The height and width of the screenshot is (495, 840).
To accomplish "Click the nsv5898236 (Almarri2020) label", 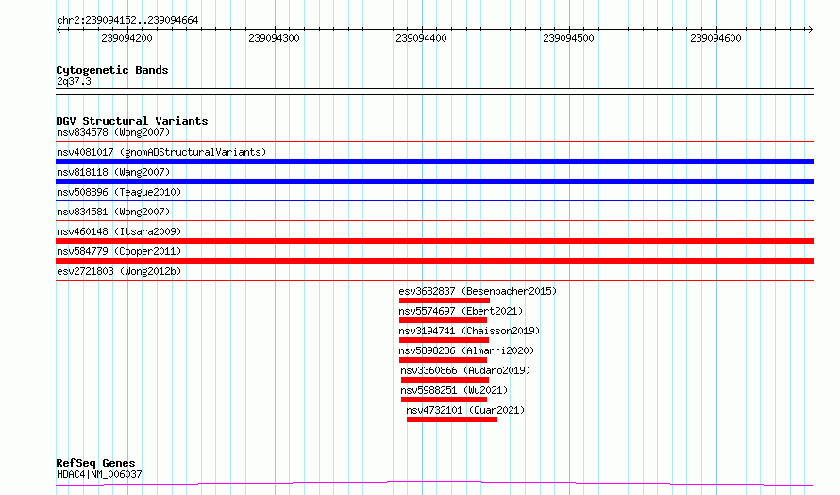I will pos(466,350).
